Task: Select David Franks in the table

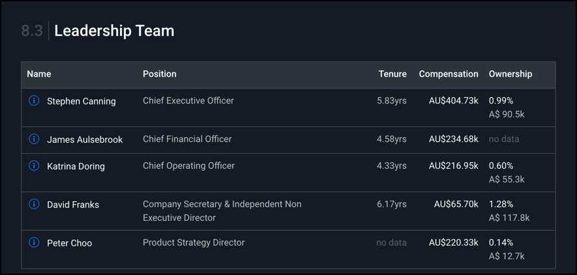Action: (73, 205)
